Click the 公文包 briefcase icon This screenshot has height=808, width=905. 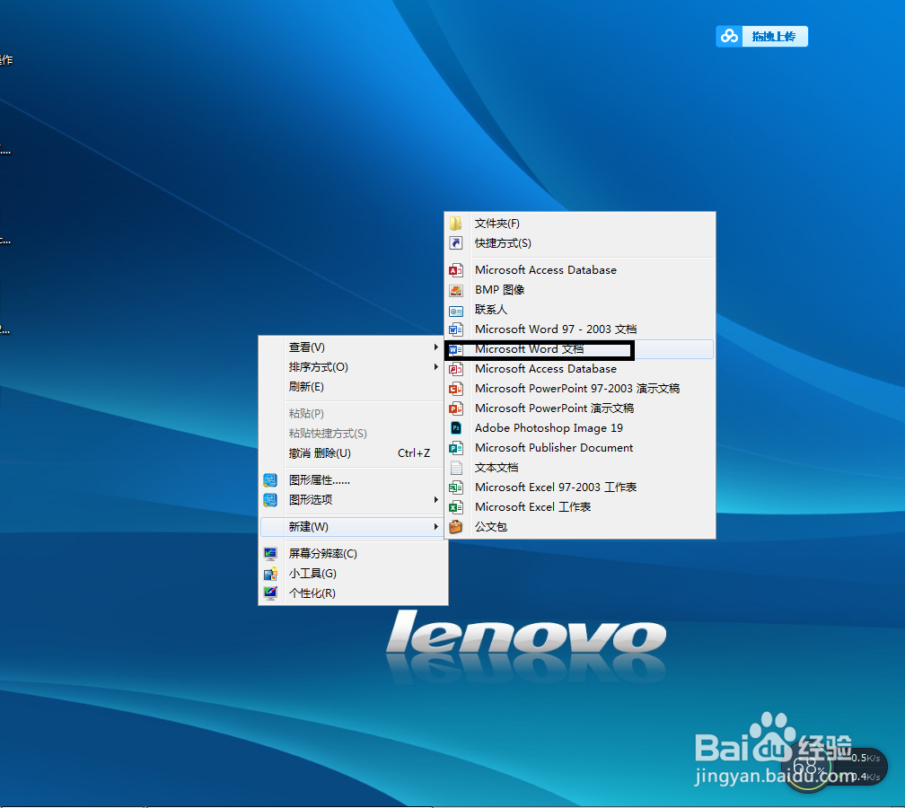[456, 526]
